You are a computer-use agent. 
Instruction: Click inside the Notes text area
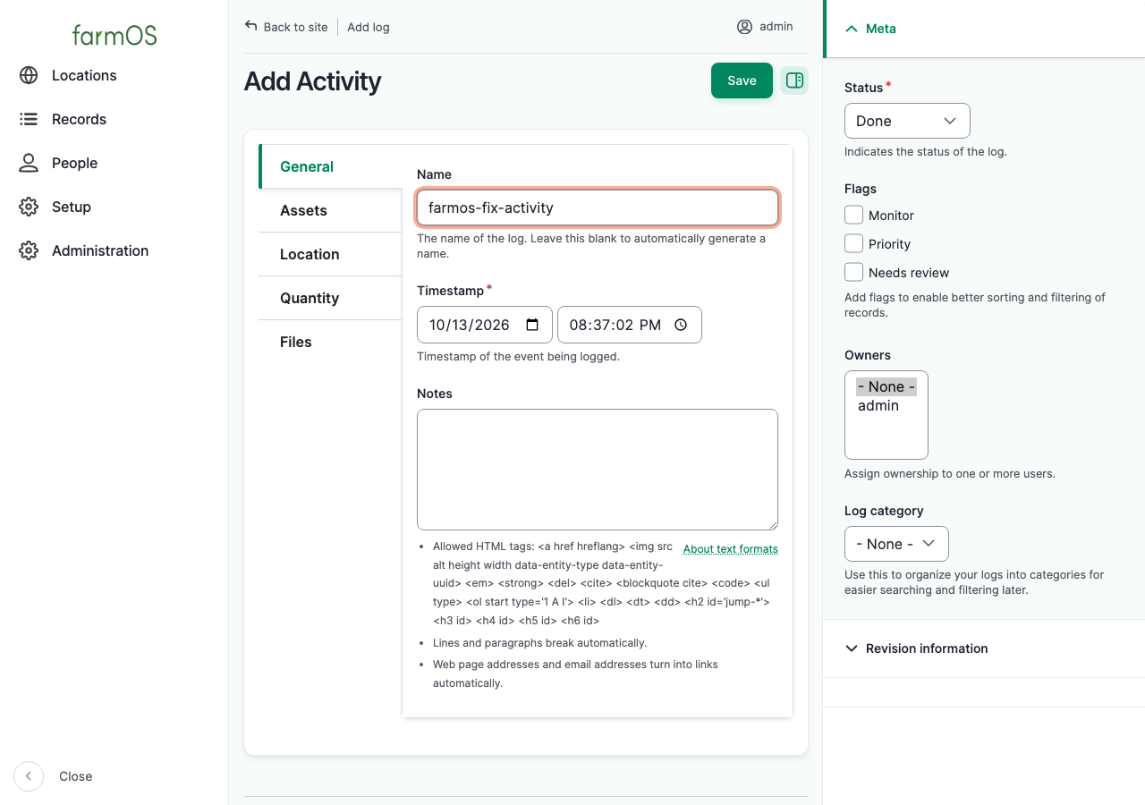pos(598,470)
